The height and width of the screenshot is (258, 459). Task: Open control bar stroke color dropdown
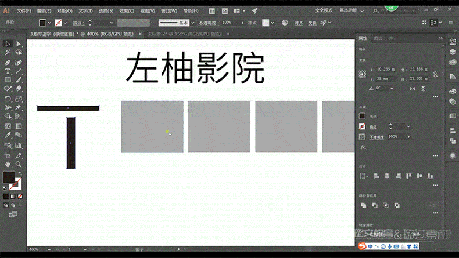coord(65,23)
